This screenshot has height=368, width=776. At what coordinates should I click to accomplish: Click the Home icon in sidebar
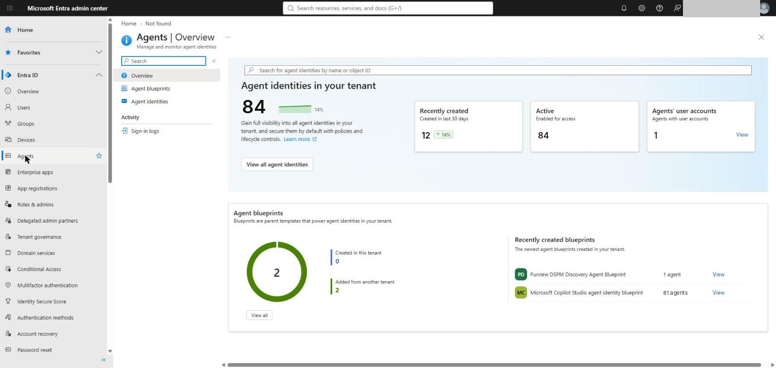[x=8, y=30]
